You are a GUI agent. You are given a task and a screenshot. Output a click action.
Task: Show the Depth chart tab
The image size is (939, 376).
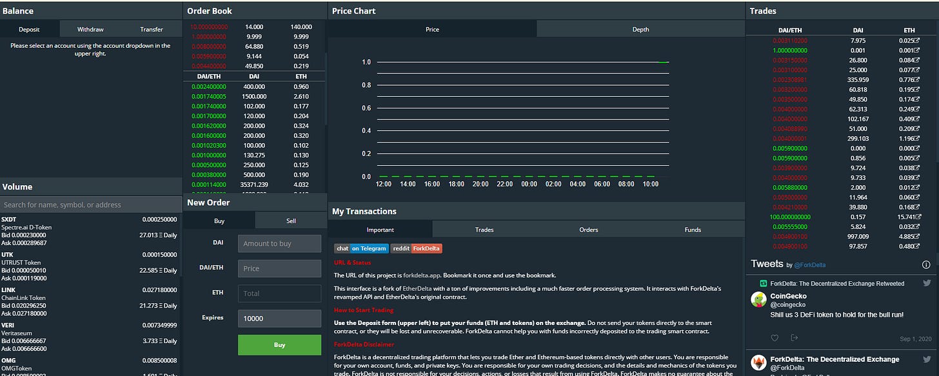(x=640, y=29)
